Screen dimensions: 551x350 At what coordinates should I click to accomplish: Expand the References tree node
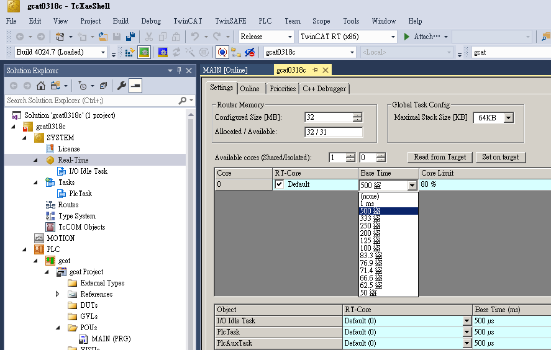[x=58, y=294]
